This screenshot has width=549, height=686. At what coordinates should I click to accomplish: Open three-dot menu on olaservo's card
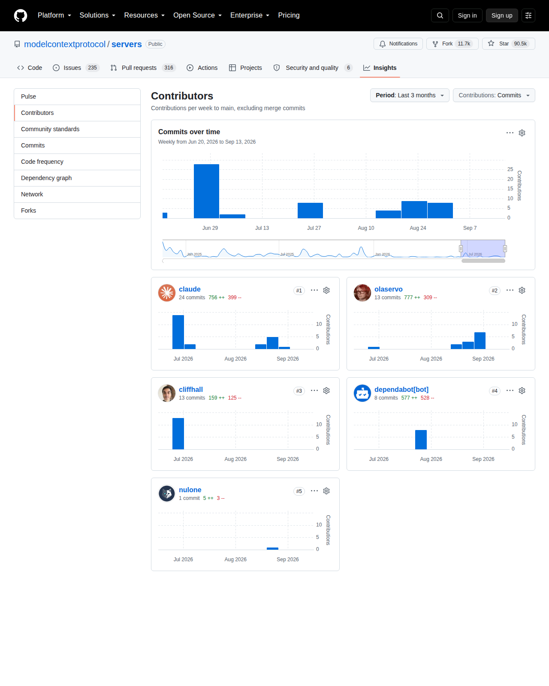click(x=510, y=290)
